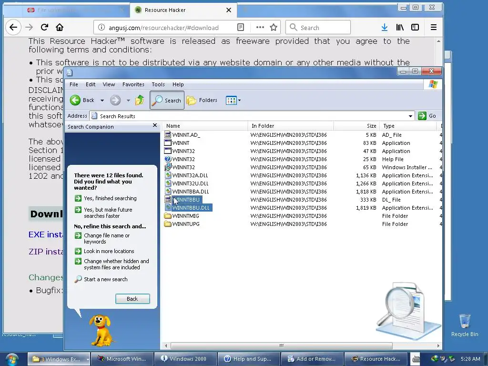This screenshot has height=366, width=488.
Task: Open Firefox home page
Action: click(x=60, y=27)
